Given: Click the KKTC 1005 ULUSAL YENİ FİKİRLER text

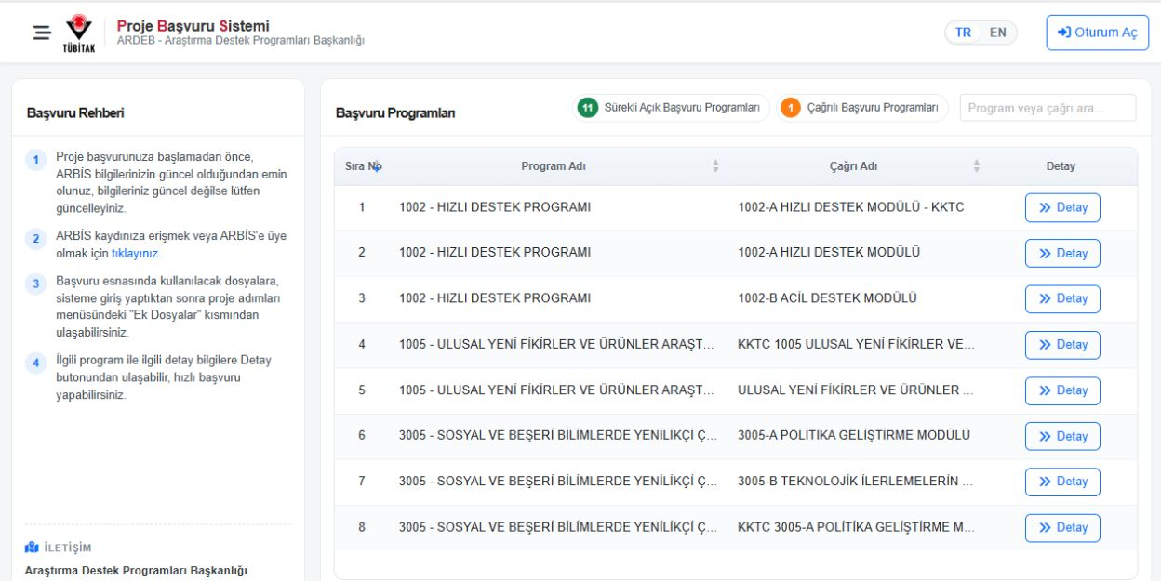Looking at the screenshot, I should (x=856, y=344).
